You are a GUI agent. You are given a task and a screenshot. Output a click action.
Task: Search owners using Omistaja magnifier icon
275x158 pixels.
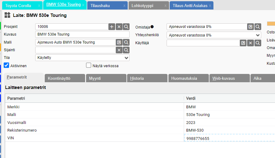pyautogui.click(x=258, y=27)
